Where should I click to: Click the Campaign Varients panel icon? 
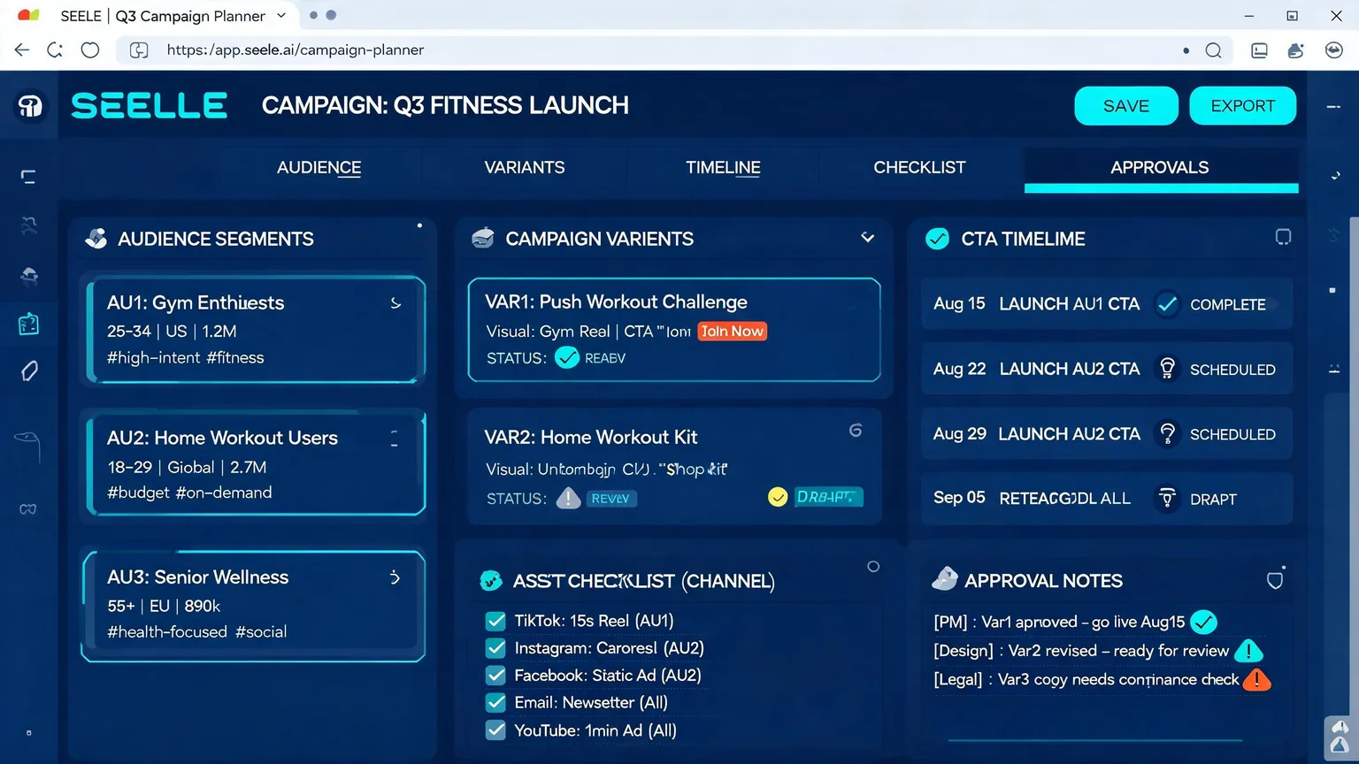483,238
